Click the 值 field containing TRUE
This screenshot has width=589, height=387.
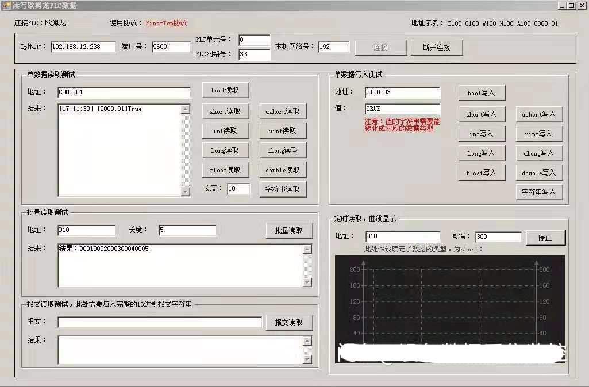click(402, 109)
